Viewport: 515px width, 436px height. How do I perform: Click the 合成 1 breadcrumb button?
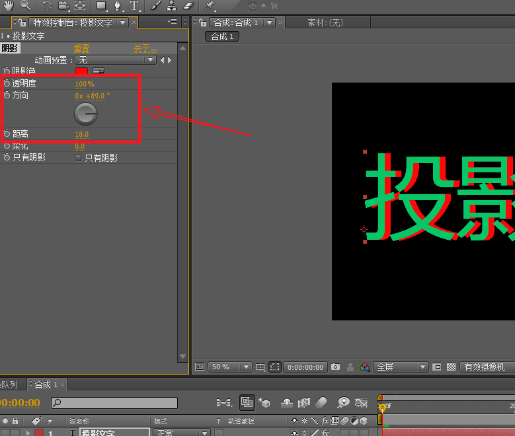tap(222, 36)
